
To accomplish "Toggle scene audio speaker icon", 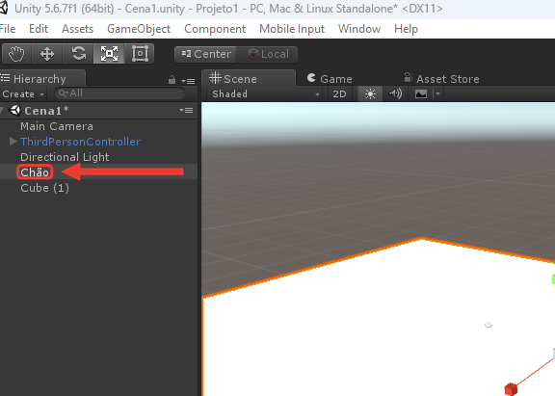I will [x=396, y=94].
